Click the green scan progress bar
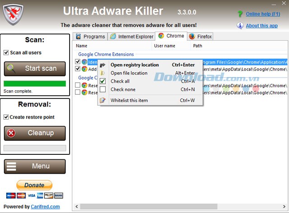Image resolution: width=289 pixels, height=213 pixels. coord(35,83)
